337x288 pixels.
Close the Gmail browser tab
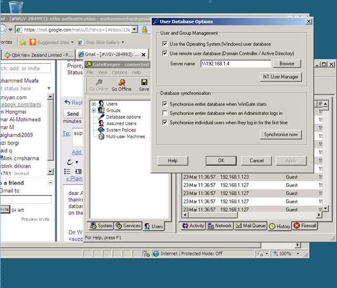[x=144, y=55]
